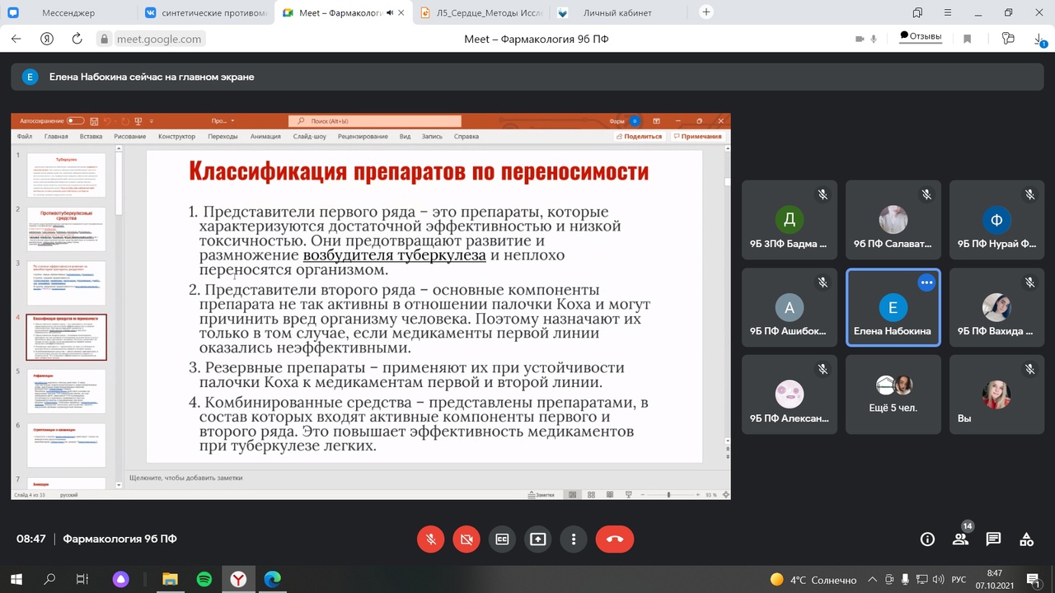Open PowerPoint Файл menu
Screen dimensions: 1055x593
pos(24,137)
